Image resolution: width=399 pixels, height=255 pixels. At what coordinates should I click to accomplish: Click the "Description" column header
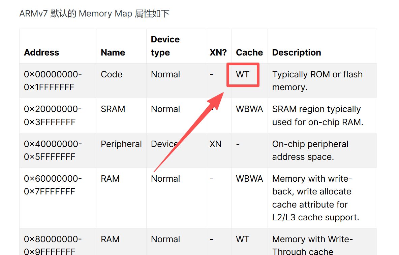(297, 52)
